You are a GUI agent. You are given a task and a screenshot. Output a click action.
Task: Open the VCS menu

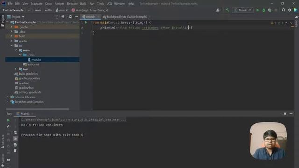pos(109,4)
